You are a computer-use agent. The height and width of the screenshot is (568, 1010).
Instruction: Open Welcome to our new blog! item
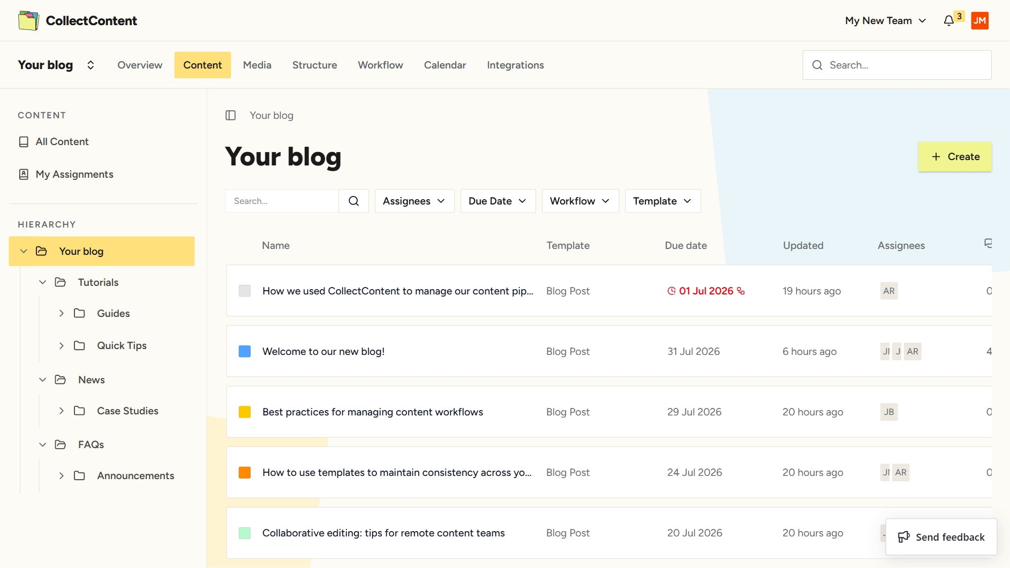323,351
